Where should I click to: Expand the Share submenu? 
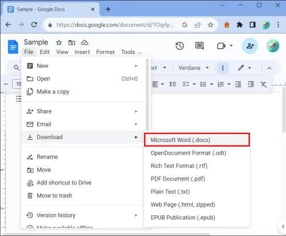(x=83, y=111)
